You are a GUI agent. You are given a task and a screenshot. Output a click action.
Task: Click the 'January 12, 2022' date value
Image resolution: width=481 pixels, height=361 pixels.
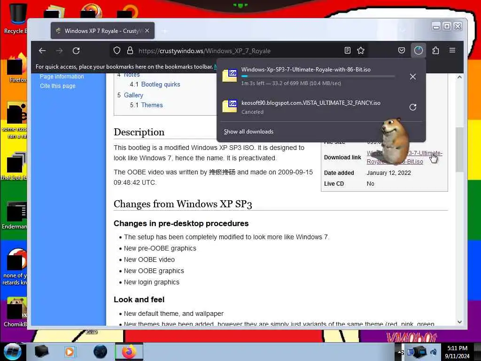(x=388, y=173)
